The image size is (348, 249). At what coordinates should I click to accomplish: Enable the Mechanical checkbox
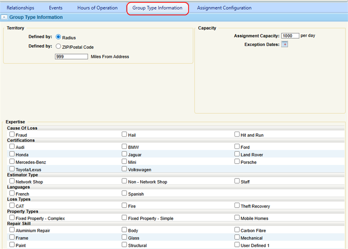click(237, 237)
